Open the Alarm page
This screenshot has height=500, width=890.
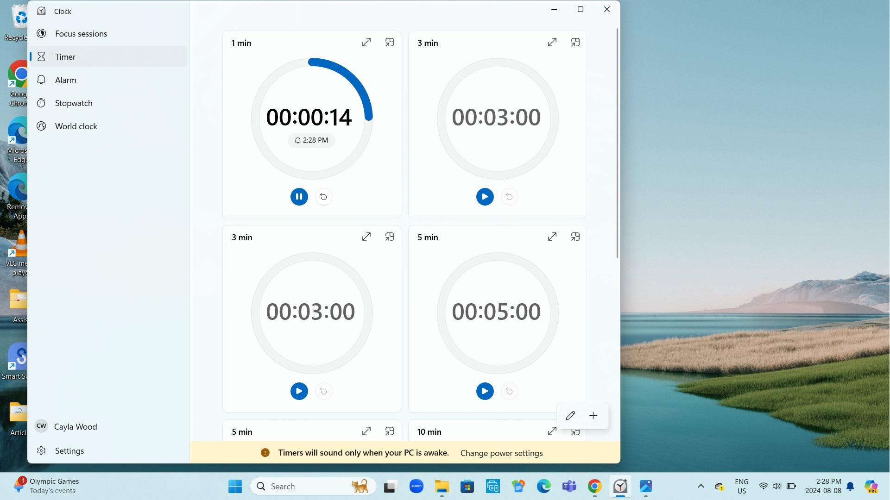pos(108,80)
